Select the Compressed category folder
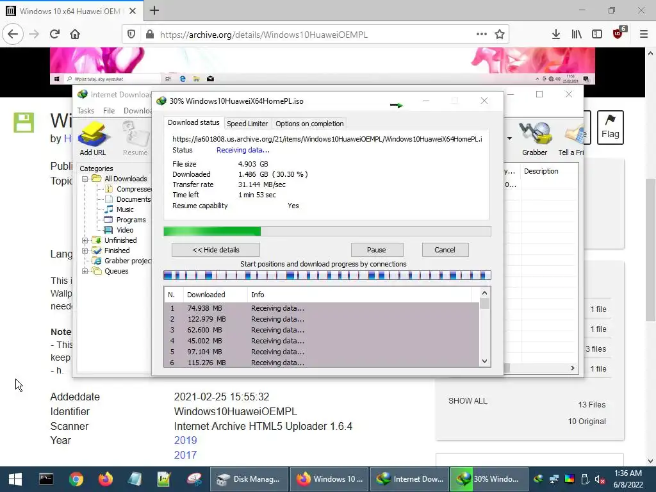Screen dimensions: 656x492 pos(128,189)
